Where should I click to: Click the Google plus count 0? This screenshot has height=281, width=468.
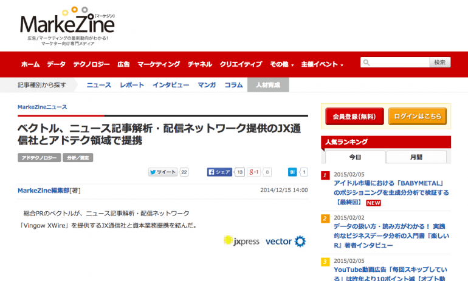(267, 172)
